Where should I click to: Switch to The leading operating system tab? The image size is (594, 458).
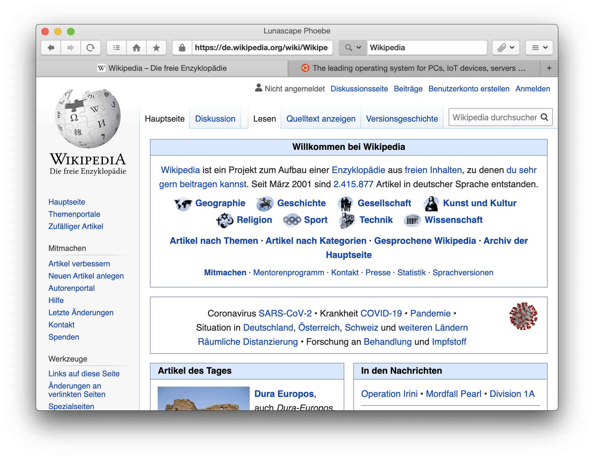click(414, 68)
